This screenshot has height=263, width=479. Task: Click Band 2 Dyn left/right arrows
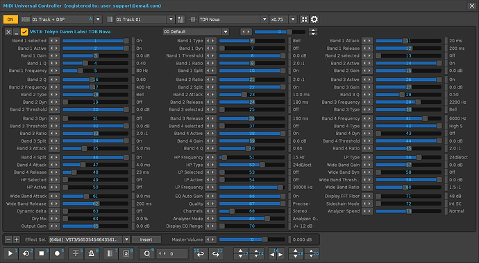[x=54, y=102]
